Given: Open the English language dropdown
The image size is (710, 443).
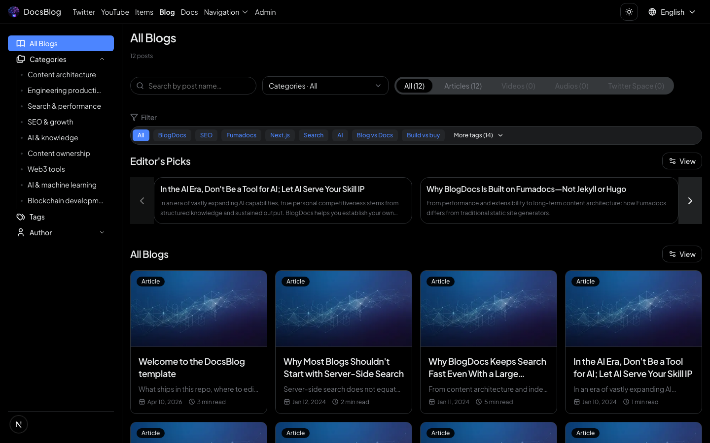Looking at the screenshot, I should click(672, 12).
